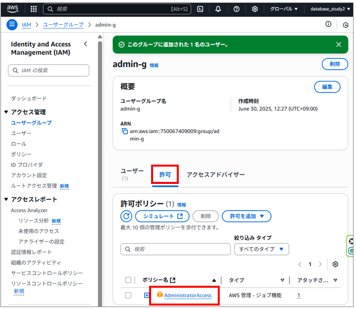356x309 pixels.
Task: Switch to アクセスアドバイザー tab
Action: point(216,175)
